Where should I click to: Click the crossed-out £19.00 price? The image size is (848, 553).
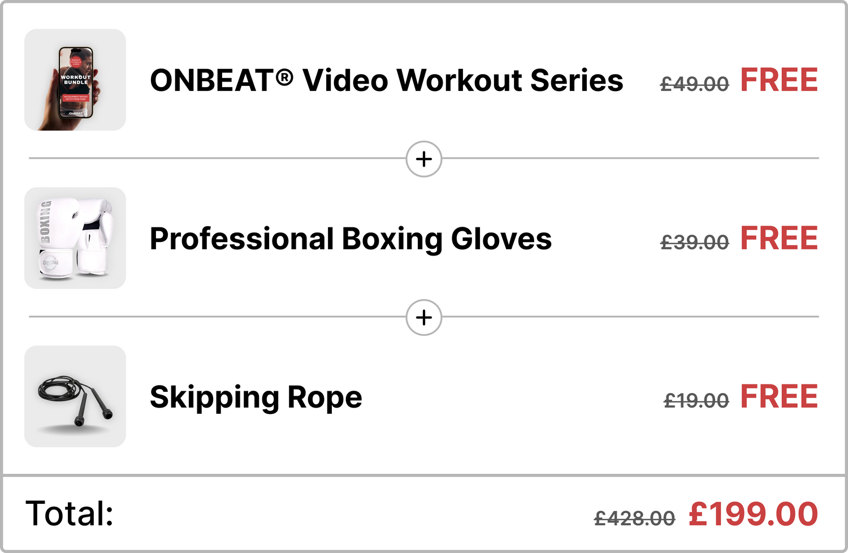(696, 401)
